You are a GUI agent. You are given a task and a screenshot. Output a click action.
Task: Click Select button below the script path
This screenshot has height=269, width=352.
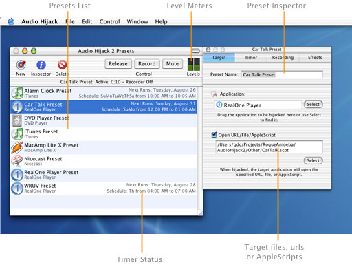point(313,160)
